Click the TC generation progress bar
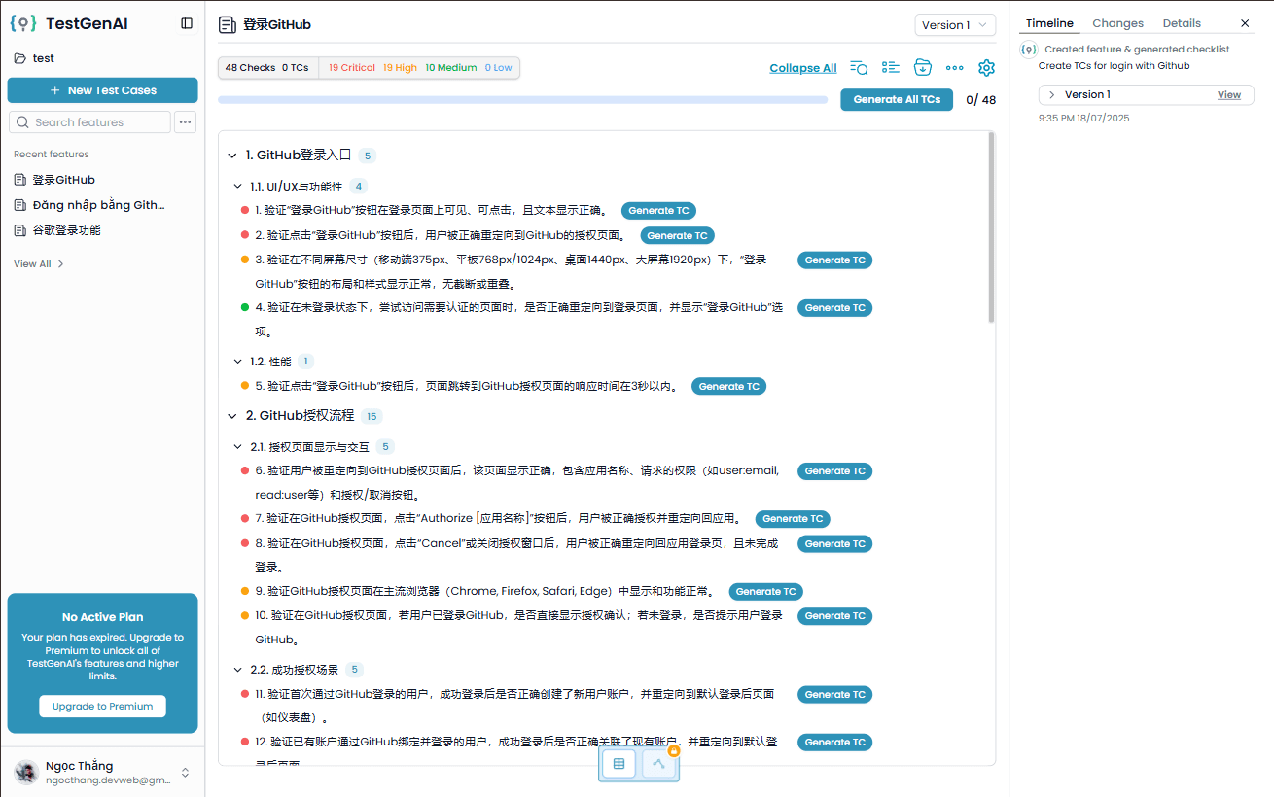The image size is (1274, 797). (524, 99)
